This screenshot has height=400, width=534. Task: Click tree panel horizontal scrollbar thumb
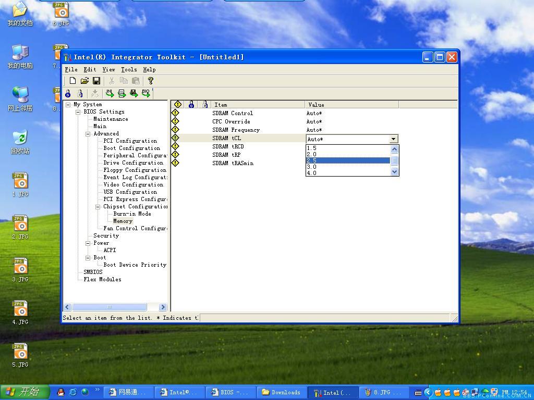[110, 307]
